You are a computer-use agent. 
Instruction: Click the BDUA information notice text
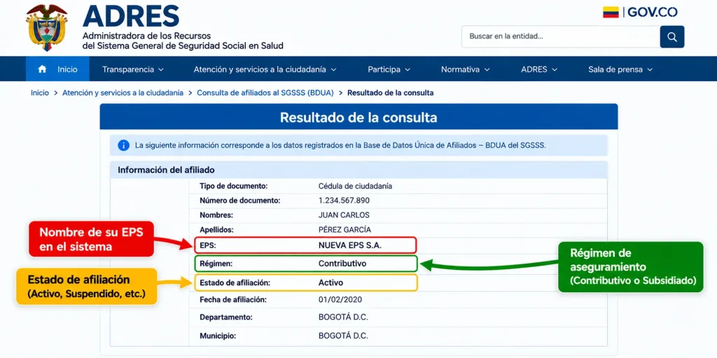pyautogui.click(x=341, y=145)
